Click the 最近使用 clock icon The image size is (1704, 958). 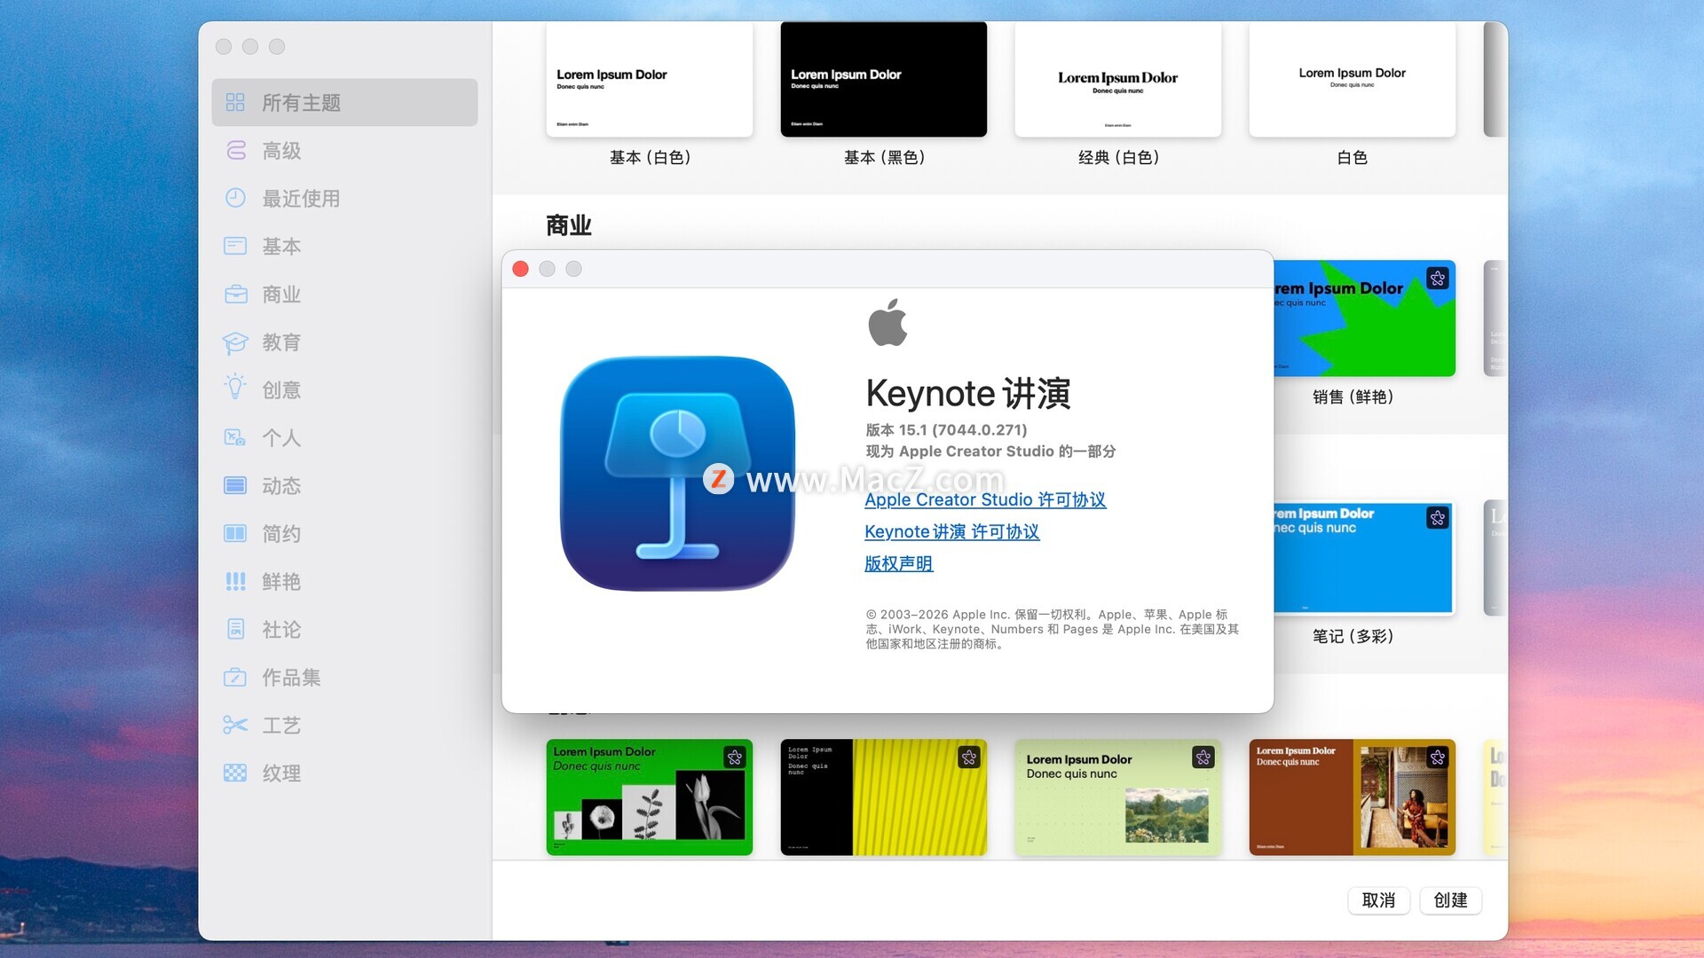coord(235,198)
